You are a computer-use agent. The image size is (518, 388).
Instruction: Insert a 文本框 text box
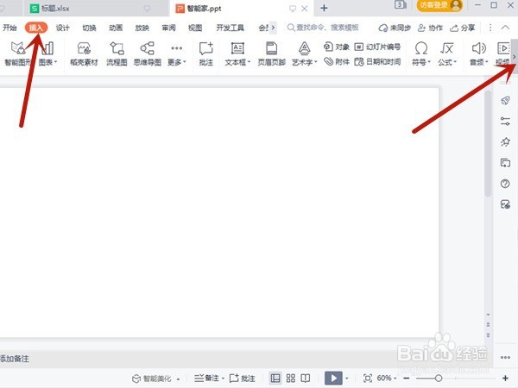tap(237, 53)
